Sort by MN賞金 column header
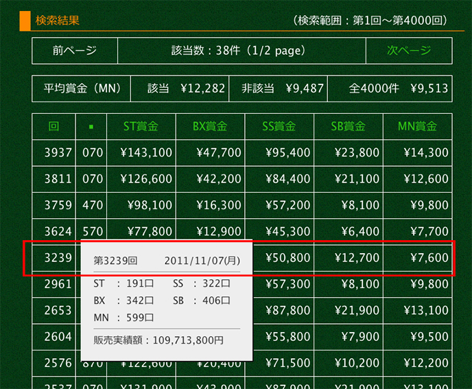Viewport: 472px width, 389px height. [417, 126]
